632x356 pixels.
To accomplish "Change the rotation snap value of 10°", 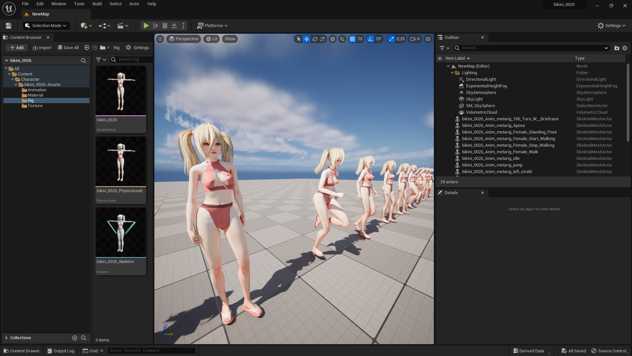I will click(x=379, y=39).
